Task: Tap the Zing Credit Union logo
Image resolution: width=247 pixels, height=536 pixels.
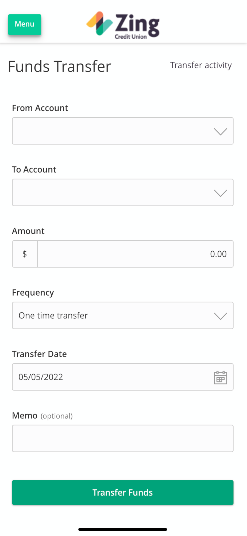Action: (123, 26)
